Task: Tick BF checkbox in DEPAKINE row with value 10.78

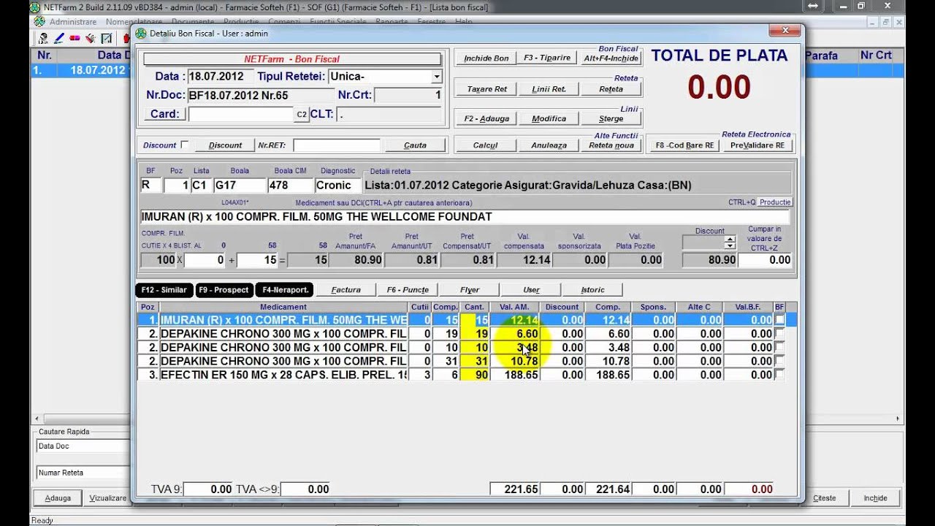Action: pyautogui.click(x=779, y=361)
